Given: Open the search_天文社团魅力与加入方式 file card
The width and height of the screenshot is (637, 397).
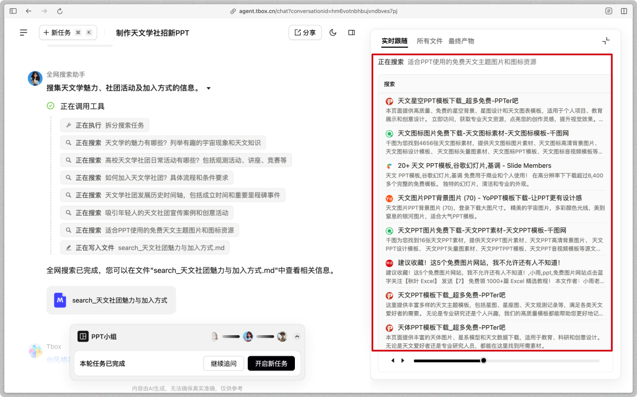Looking at the screenshot, I should (111, 300).
